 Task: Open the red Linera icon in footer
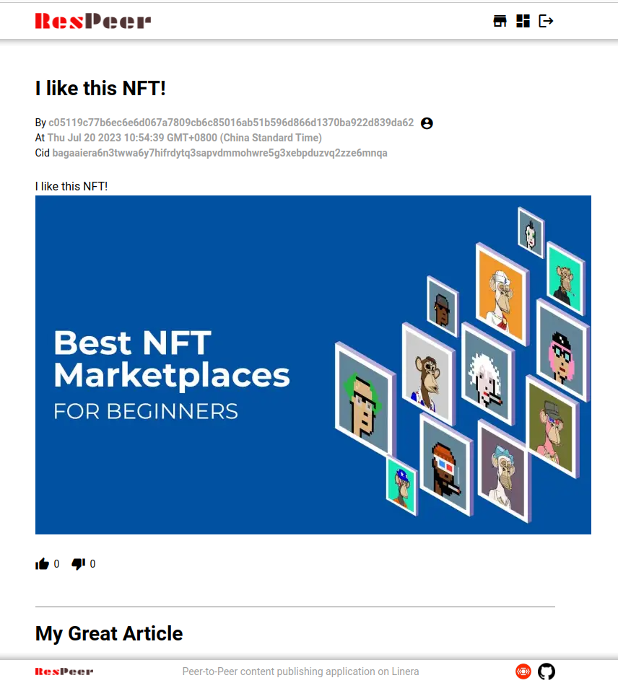[x=523, y=671]
